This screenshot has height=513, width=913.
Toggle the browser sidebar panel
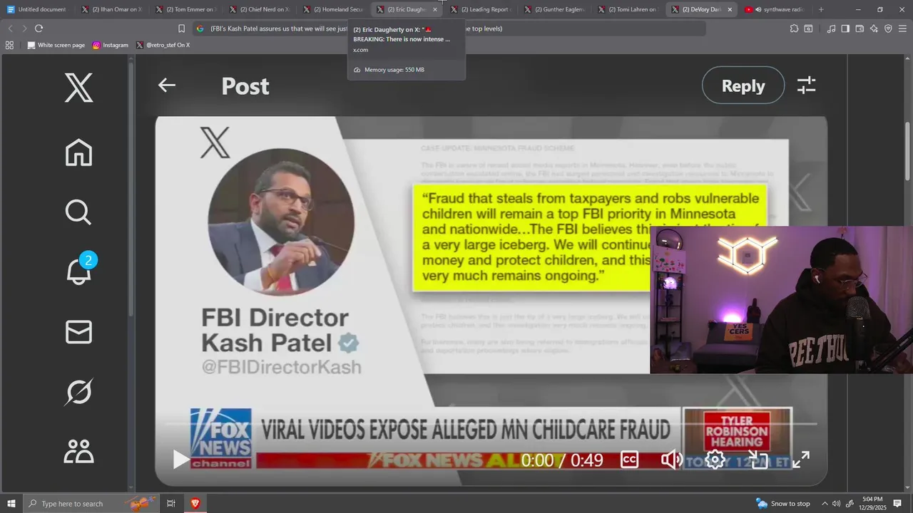tap(845, 28)
